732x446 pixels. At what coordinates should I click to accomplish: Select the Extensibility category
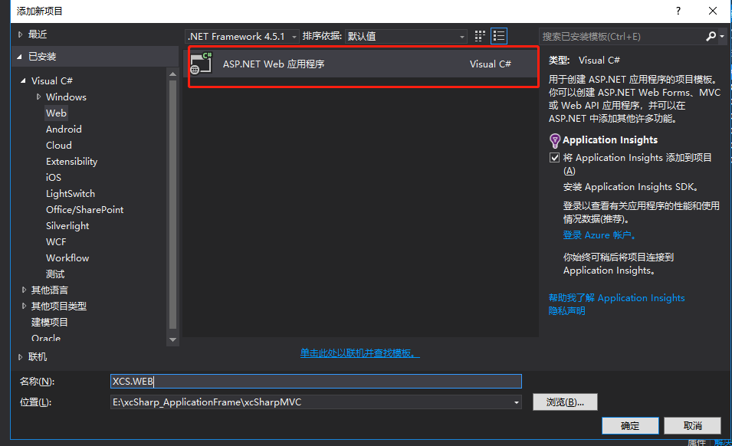(71, 162)
